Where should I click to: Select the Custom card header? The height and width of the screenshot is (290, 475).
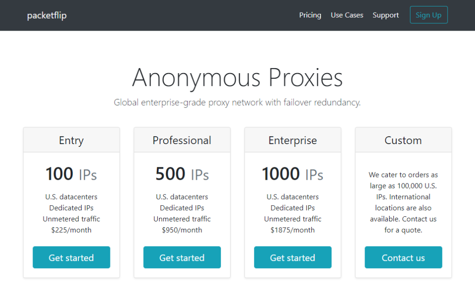click(403, 140)
